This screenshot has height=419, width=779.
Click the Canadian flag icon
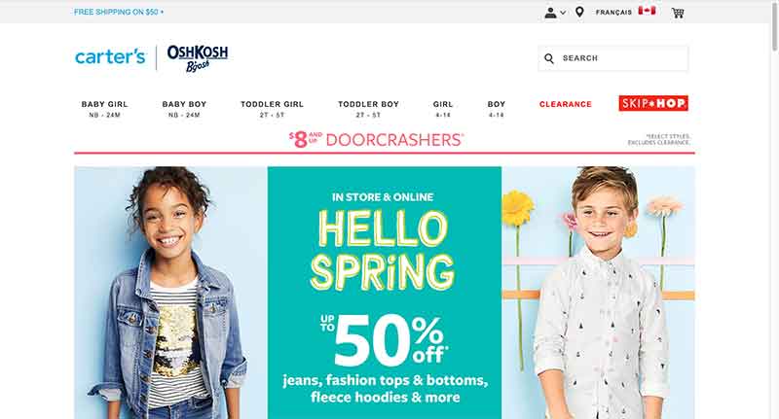coord(647,11)
